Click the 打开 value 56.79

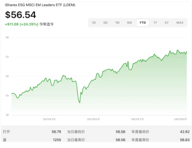56,132
